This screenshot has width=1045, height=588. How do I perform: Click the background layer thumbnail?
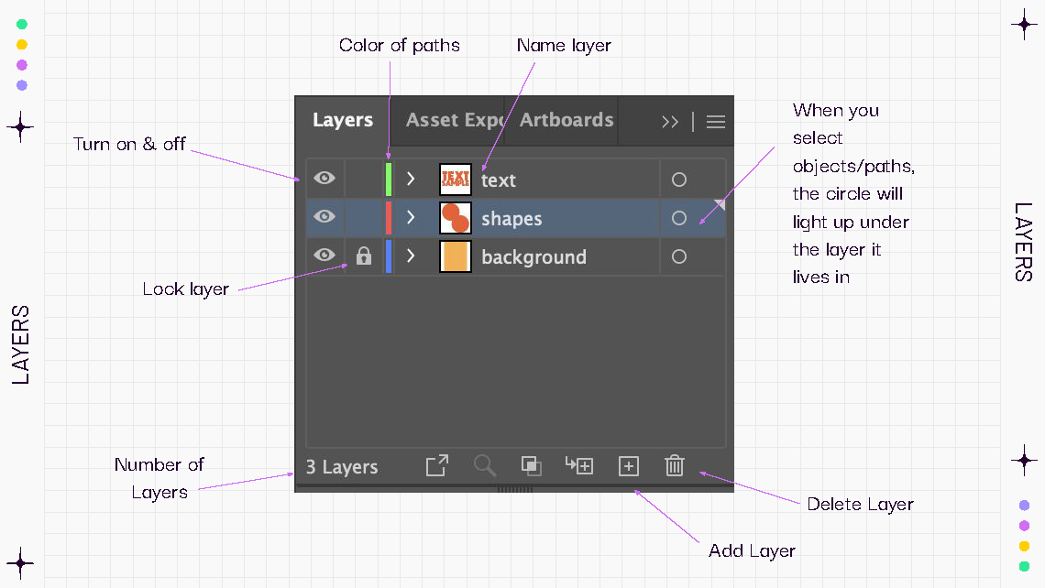pos(456,256)
